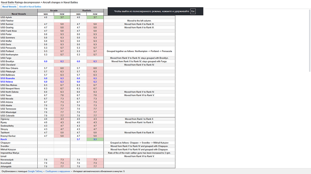Click the USS Arizona cell
Screen dimensions: 311x174
19,102
